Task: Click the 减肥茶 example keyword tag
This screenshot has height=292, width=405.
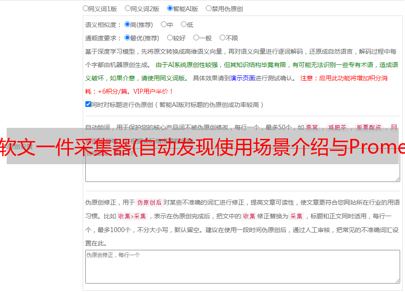Action: coord(337,127)
